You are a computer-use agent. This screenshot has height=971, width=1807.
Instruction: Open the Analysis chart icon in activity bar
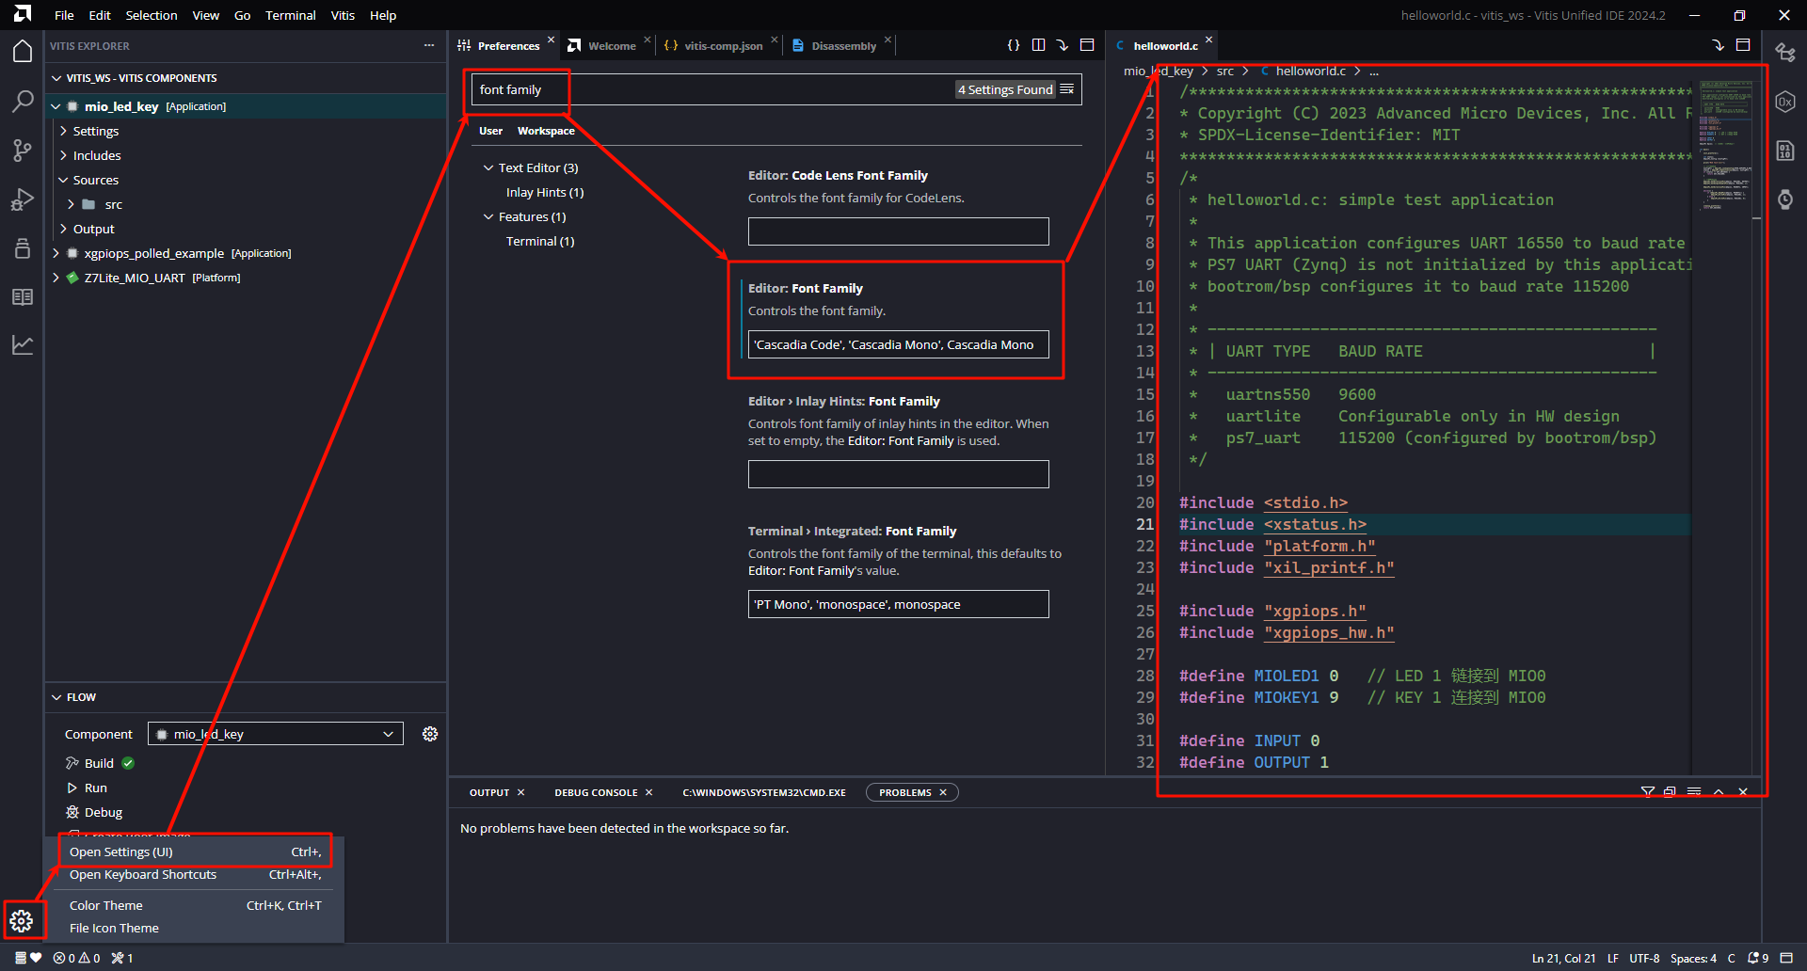click(x=23, y=345)
